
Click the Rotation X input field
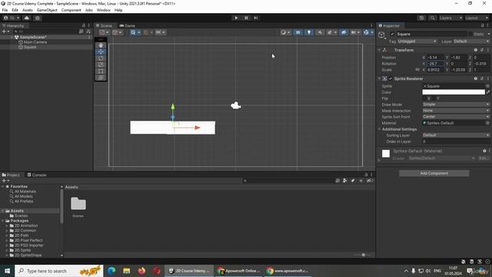tap(436, 63)
